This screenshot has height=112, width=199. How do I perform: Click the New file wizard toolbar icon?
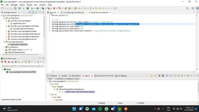(2, 8)
